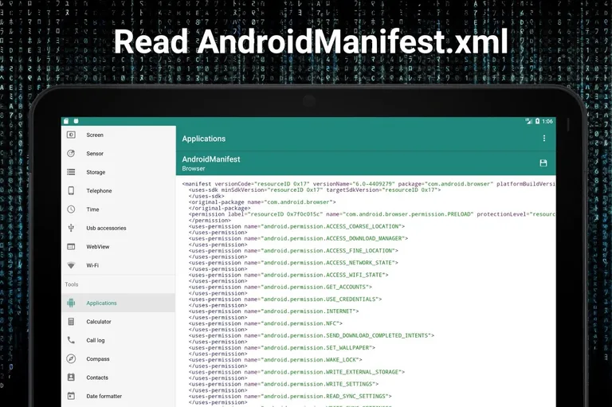Image resolution: width=612 pixels, height=407 pixels.
Task: Select Compass under Tools
Action: pos(119,358)
